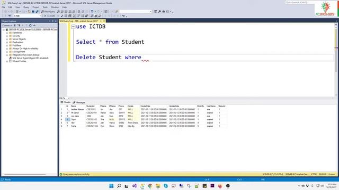Switch to the SQLQuery1.sql tab
This screenshot has height=190, width=339.
click(x=79, y=21)
